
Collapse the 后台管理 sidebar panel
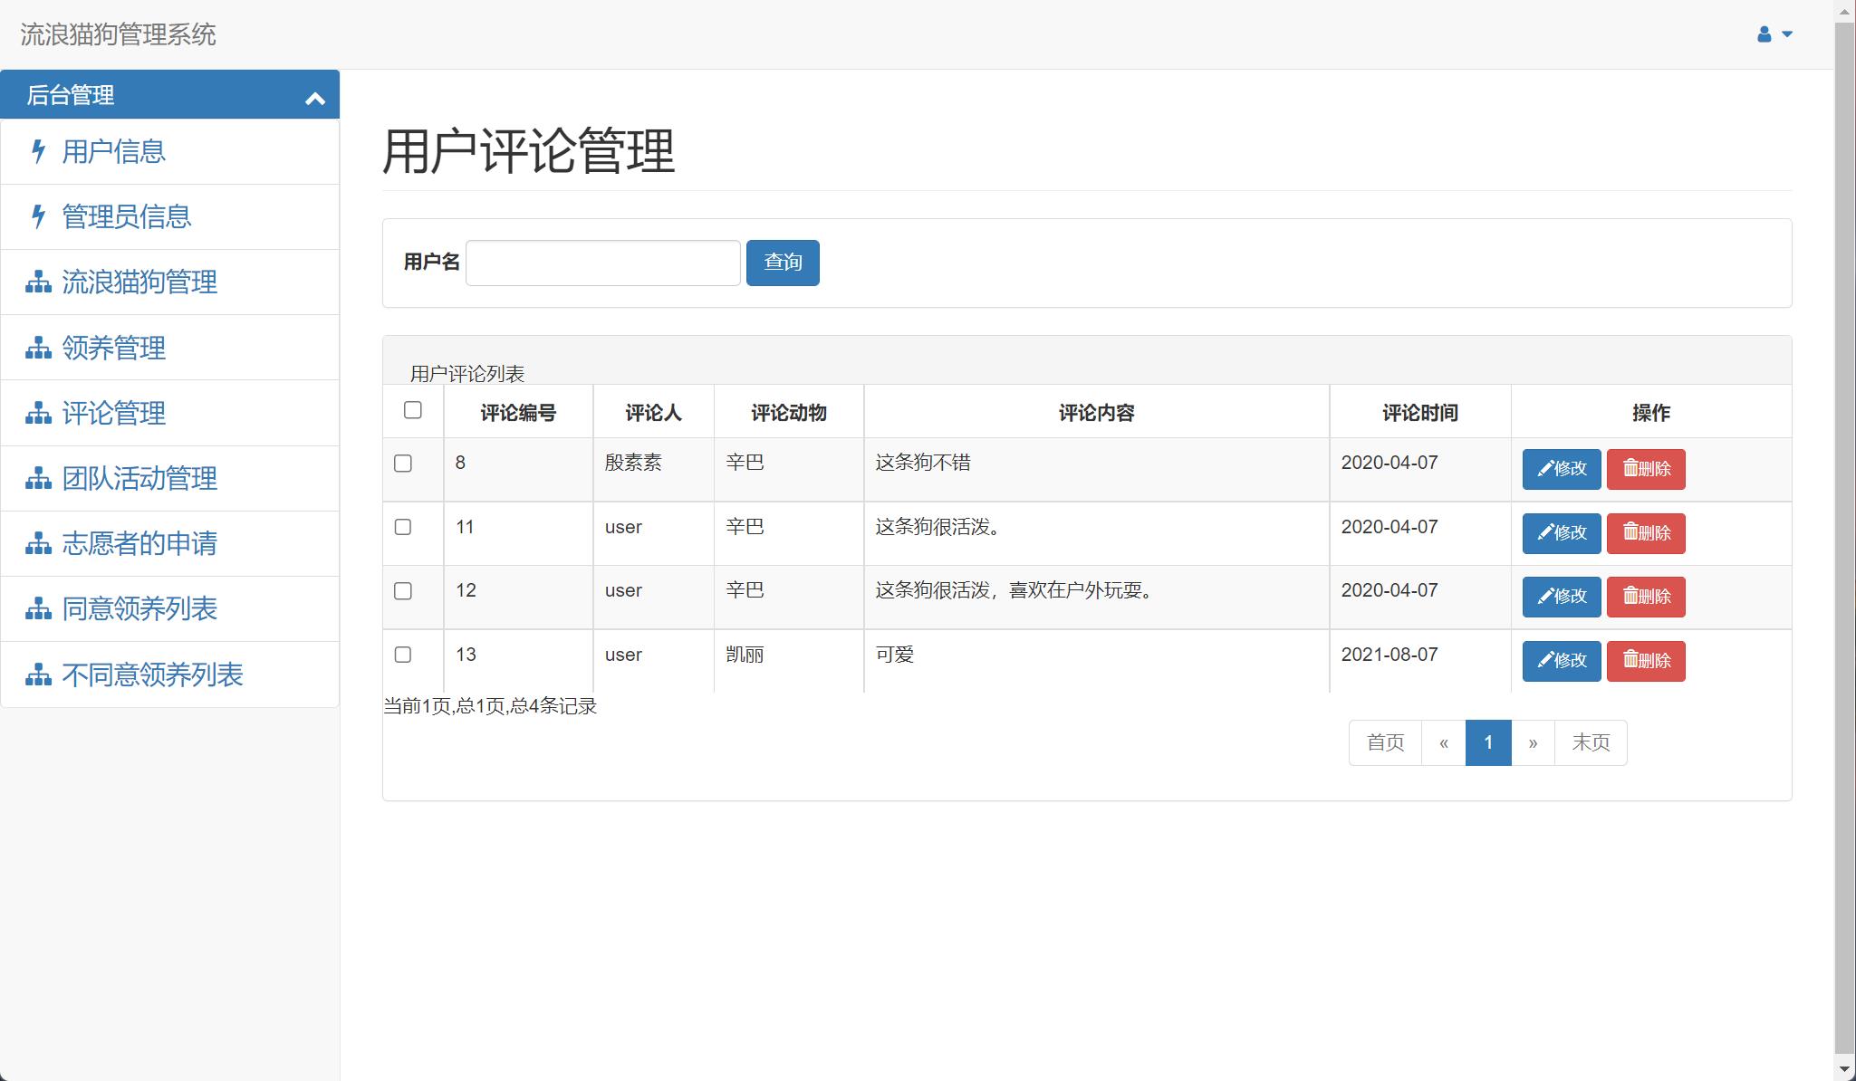point(315,95)
